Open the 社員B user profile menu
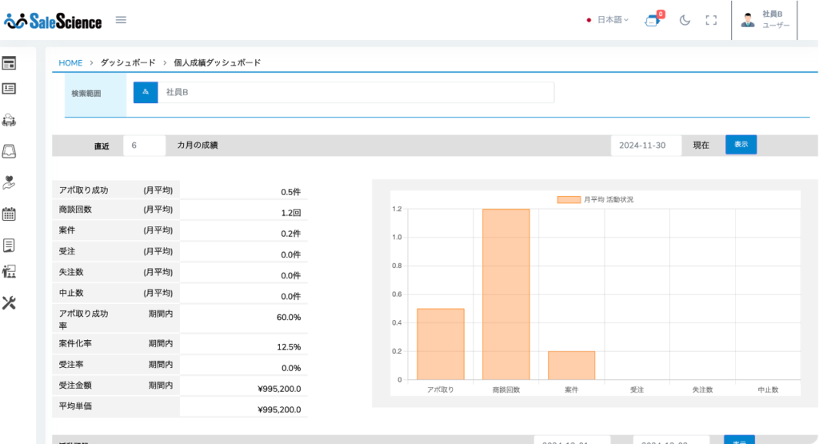This screenshot has width=819, height=444. point(765,20)
